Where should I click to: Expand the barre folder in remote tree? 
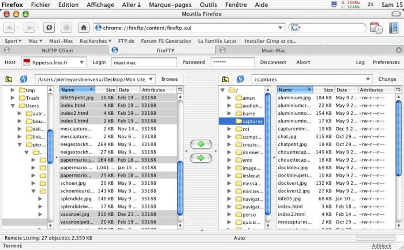click(229, 113)
